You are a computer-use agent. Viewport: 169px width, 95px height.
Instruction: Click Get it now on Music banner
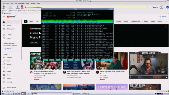(34, 42)
